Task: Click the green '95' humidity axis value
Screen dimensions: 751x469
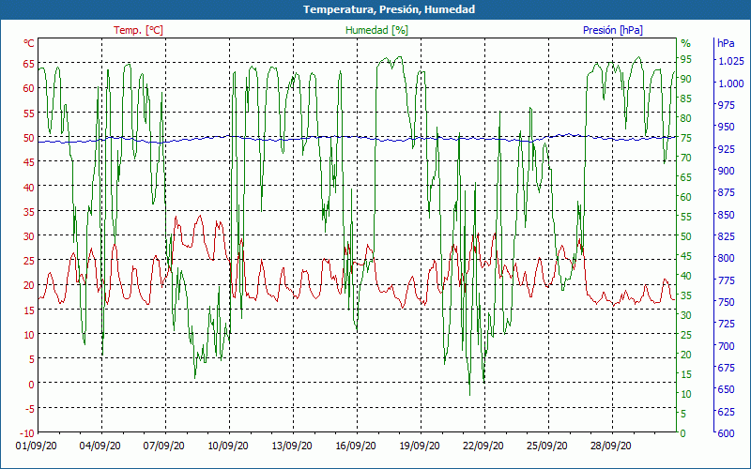Action: (686, 59)
